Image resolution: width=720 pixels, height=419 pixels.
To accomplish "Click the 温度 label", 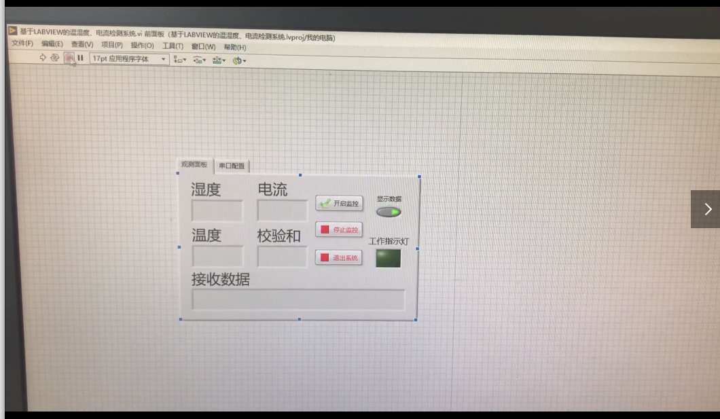I will (x=206, y=236).
